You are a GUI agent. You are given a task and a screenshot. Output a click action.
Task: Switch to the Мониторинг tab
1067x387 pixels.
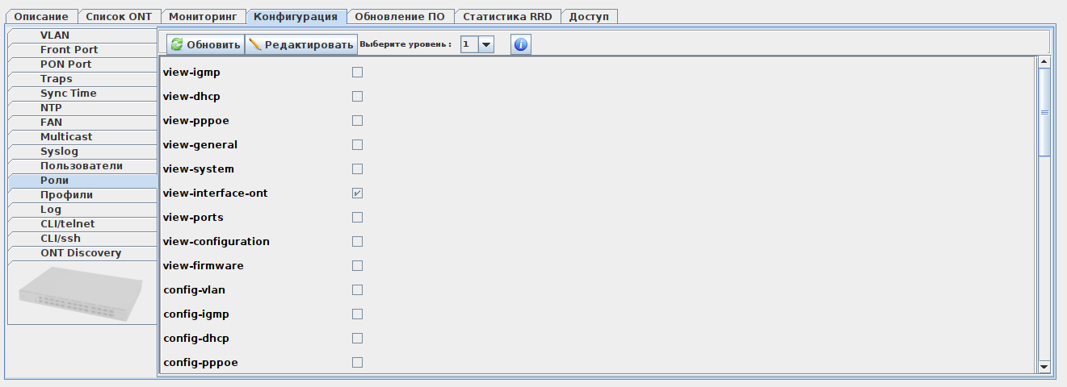click(x=202, y=17)
